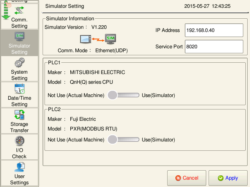Open System Setting gears icon

click(19, 69)
